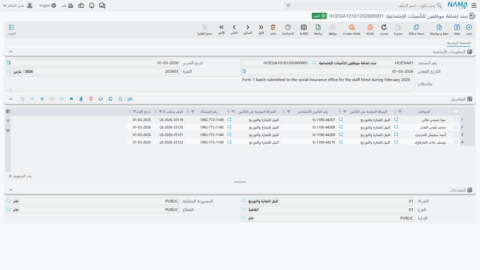480x270 pixels.
Task: Open the المزيد (More) menu icon
Action: [x=12, y=27]
